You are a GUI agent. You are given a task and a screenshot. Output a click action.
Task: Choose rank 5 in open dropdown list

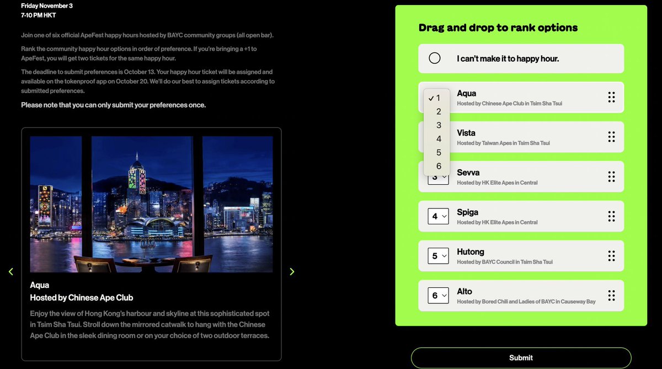[437, 152]
